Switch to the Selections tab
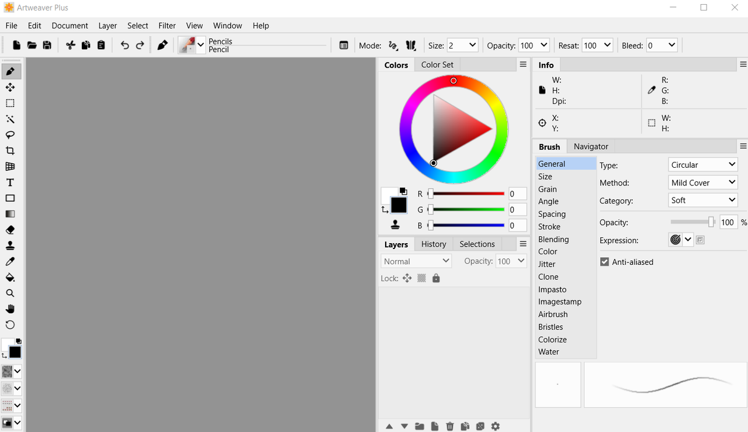Viewport: 748px width, 432px height. coord(477,244)
